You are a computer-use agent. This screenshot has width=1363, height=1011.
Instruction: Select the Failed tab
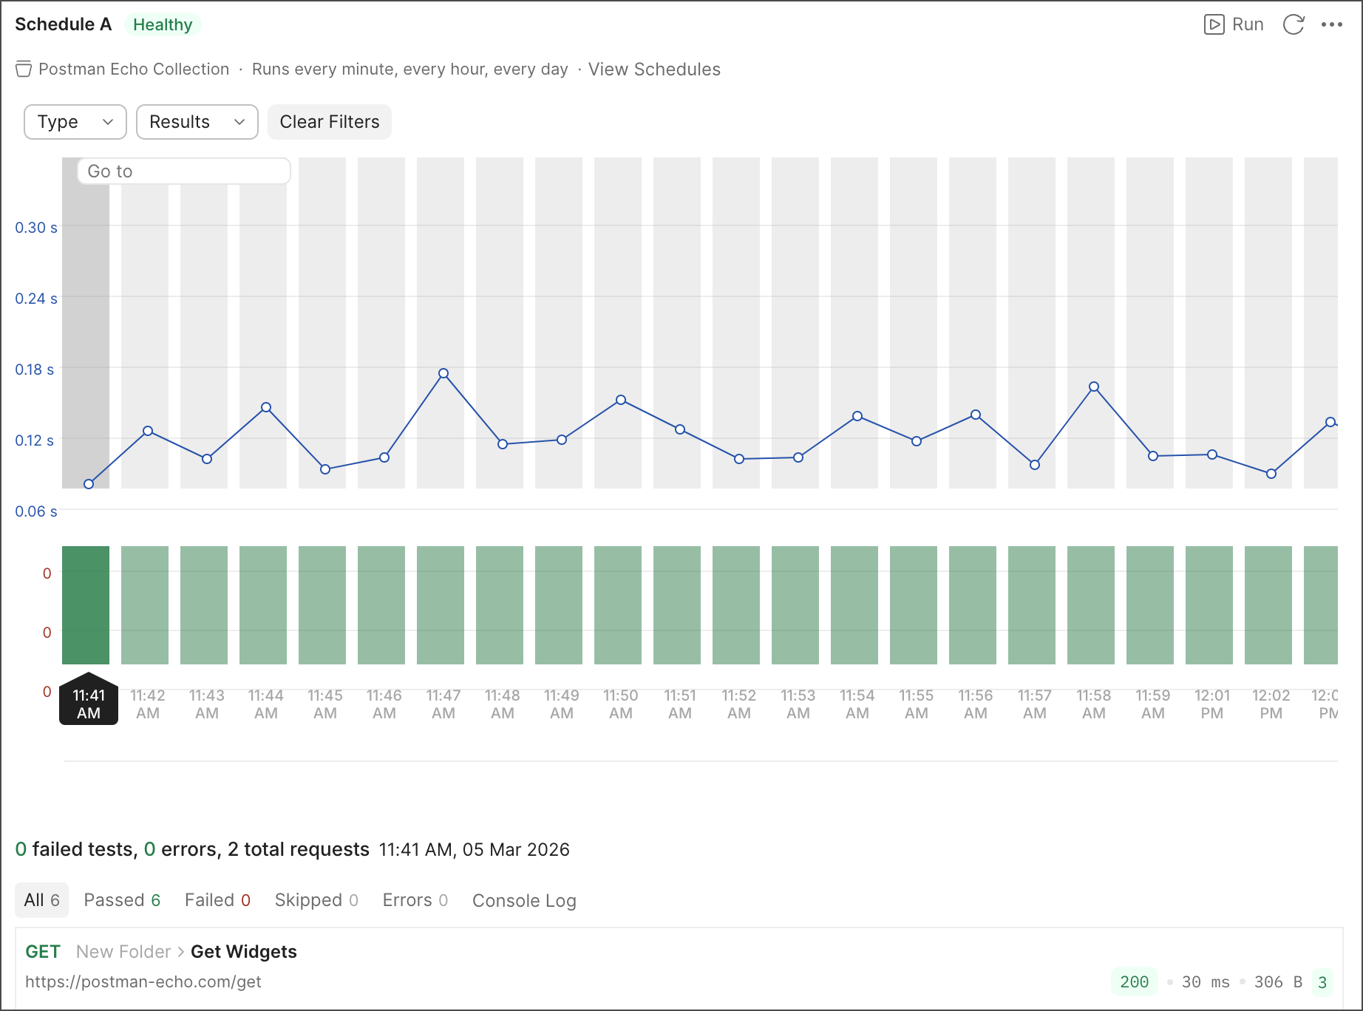click(x=217, y=900)
